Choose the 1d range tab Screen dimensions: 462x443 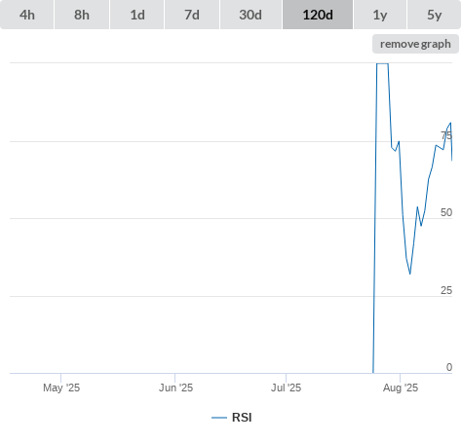[137, 15]
